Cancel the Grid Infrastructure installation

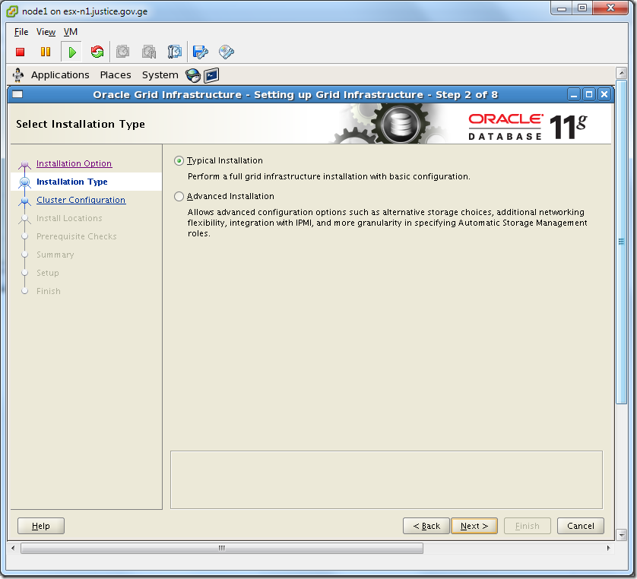580,525
